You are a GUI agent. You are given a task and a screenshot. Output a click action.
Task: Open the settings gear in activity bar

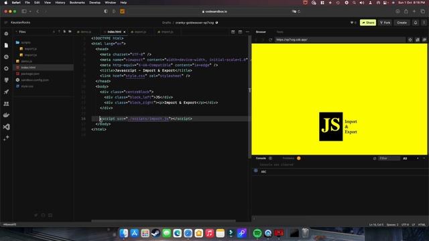6,68
